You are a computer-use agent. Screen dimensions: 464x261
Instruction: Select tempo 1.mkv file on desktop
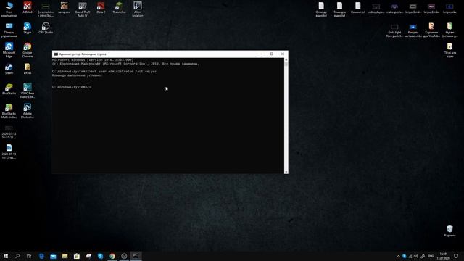coord(413,8)
